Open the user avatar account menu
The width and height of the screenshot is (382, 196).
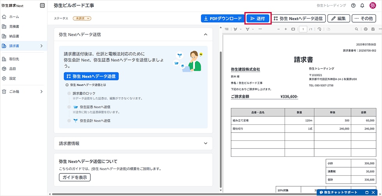pyautogui.click(x=373, y=6)
